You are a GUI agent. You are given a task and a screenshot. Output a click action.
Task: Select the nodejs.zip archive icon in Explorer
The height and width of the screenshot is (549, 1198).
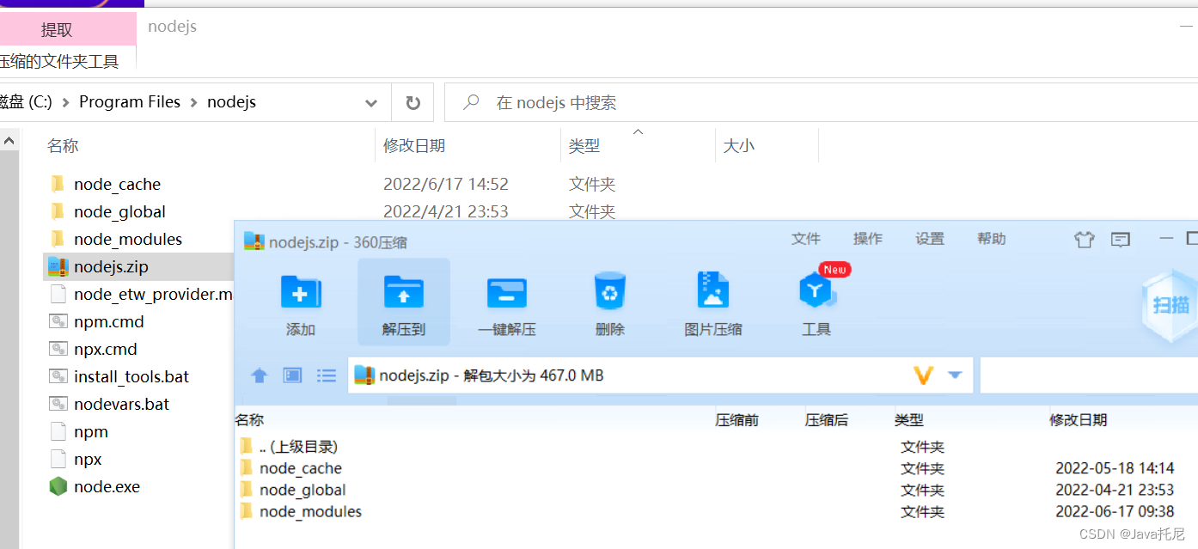point(58,266)
